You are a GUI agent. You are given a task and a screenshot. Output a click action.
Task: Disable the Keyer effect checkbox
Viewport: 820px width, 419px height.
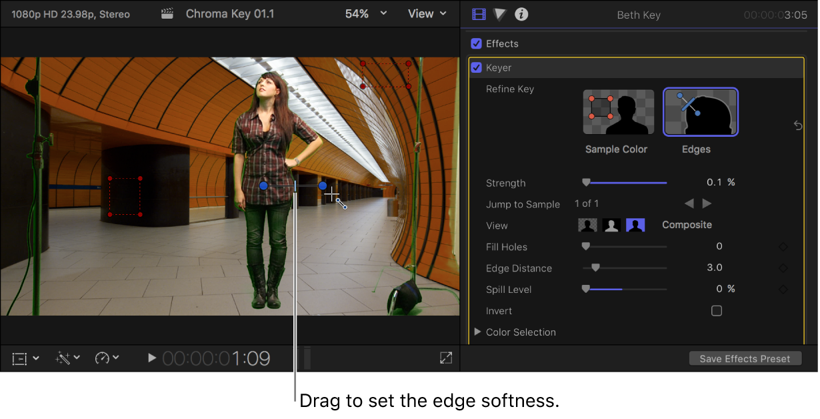click(x=475, y=67)
